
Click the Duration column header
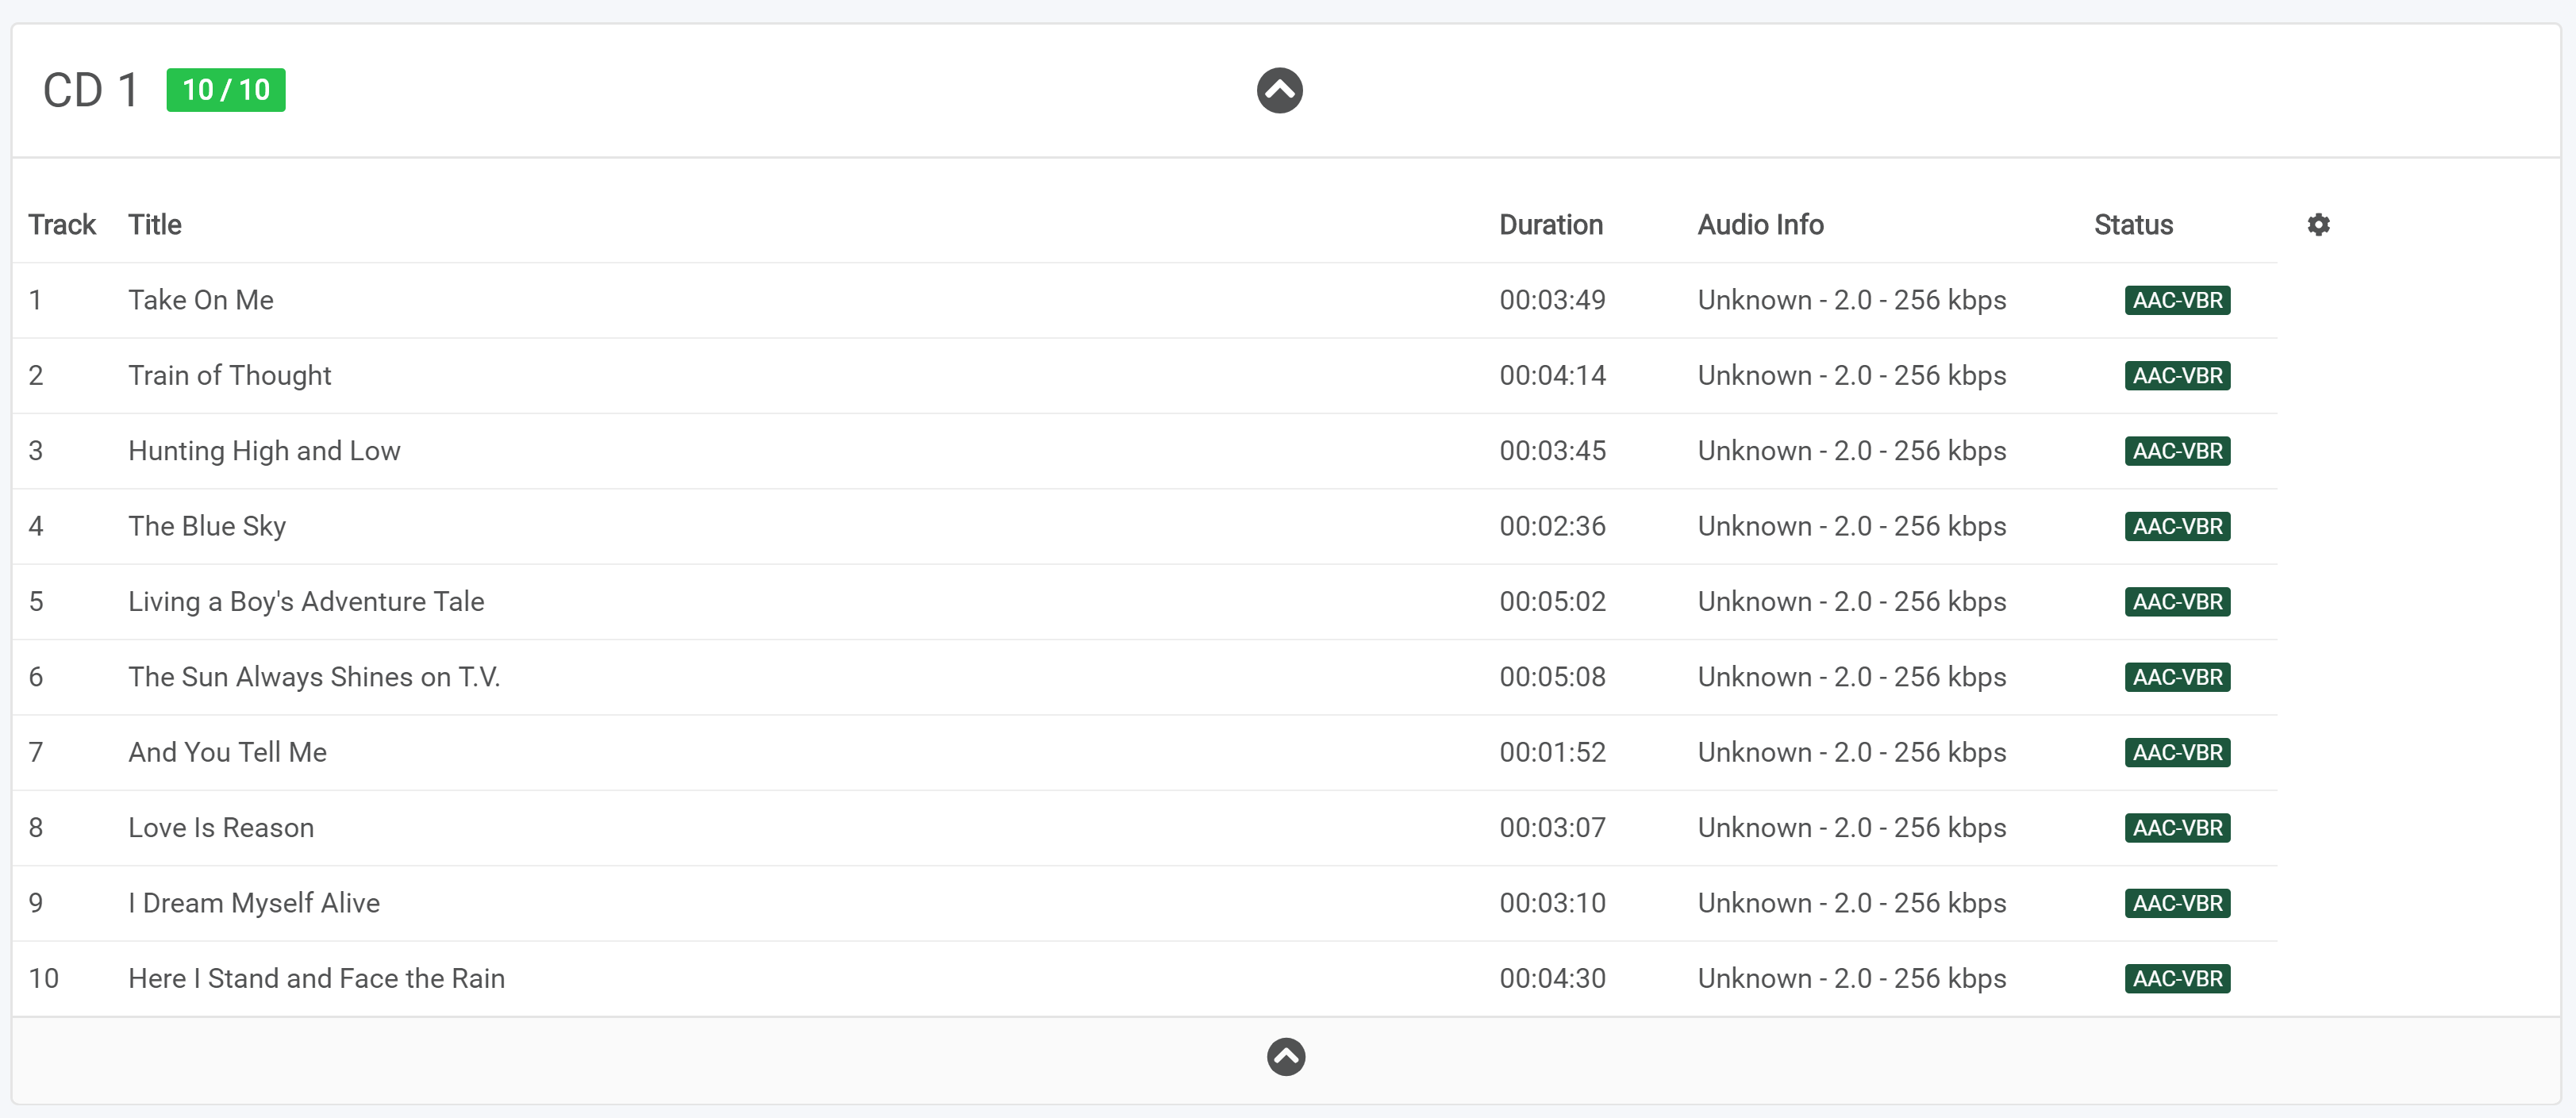[x=1551, y=224]
